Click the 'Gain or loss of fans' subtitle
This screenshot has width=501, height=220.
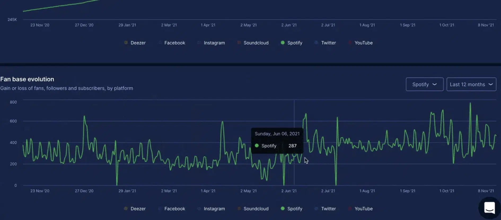67,88
